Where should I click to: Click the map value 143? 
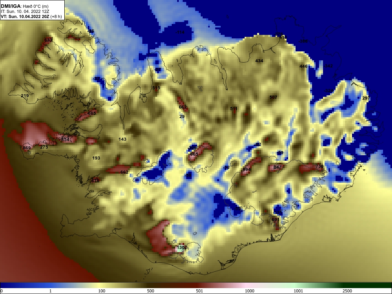tap(122, 139)
